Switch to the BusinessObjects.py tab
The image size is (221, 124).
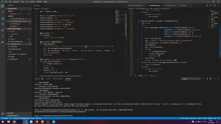136,6
